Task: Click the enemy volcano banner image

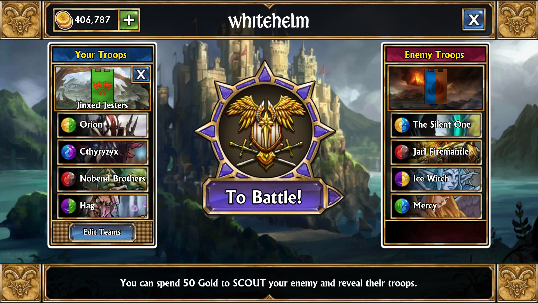Action: click(x=436, y=88)
